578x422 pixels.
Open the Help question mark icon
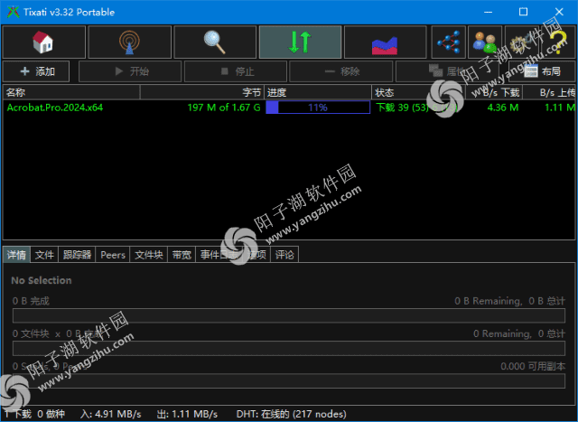click(x=558, y=42)
